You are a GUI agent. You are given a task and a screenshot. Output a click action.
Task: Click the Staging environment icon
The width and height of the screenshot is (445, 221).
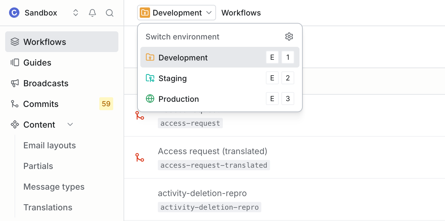pos(150,78)
